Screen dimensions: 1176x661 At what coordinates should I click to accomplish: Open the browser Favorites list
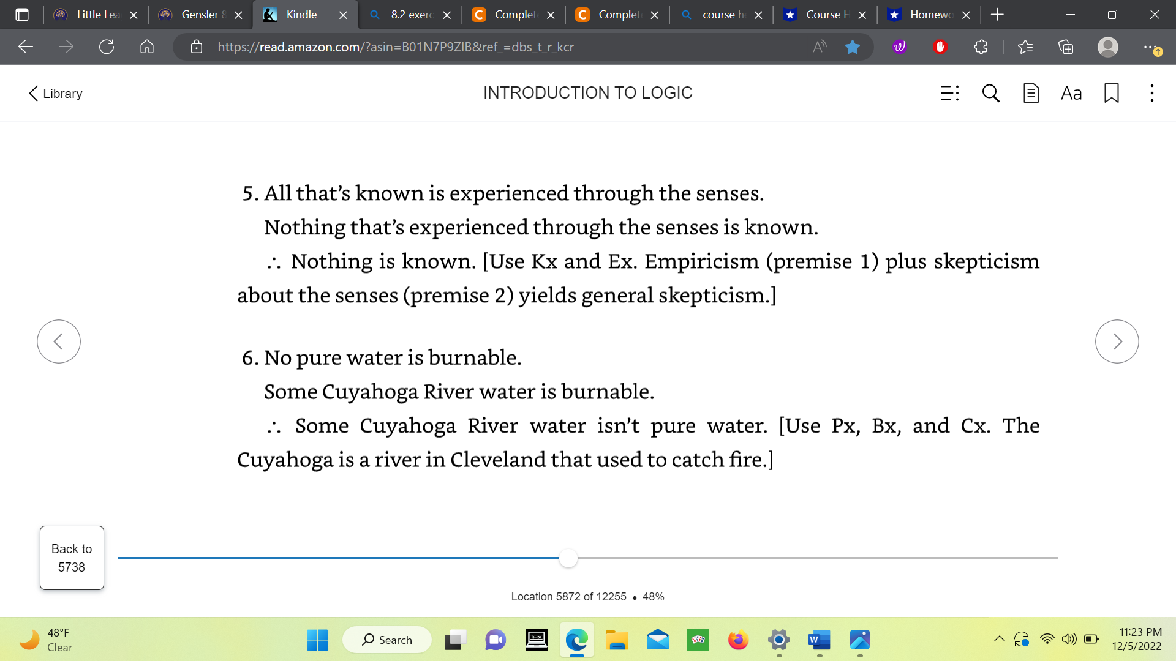[1026, 47]
